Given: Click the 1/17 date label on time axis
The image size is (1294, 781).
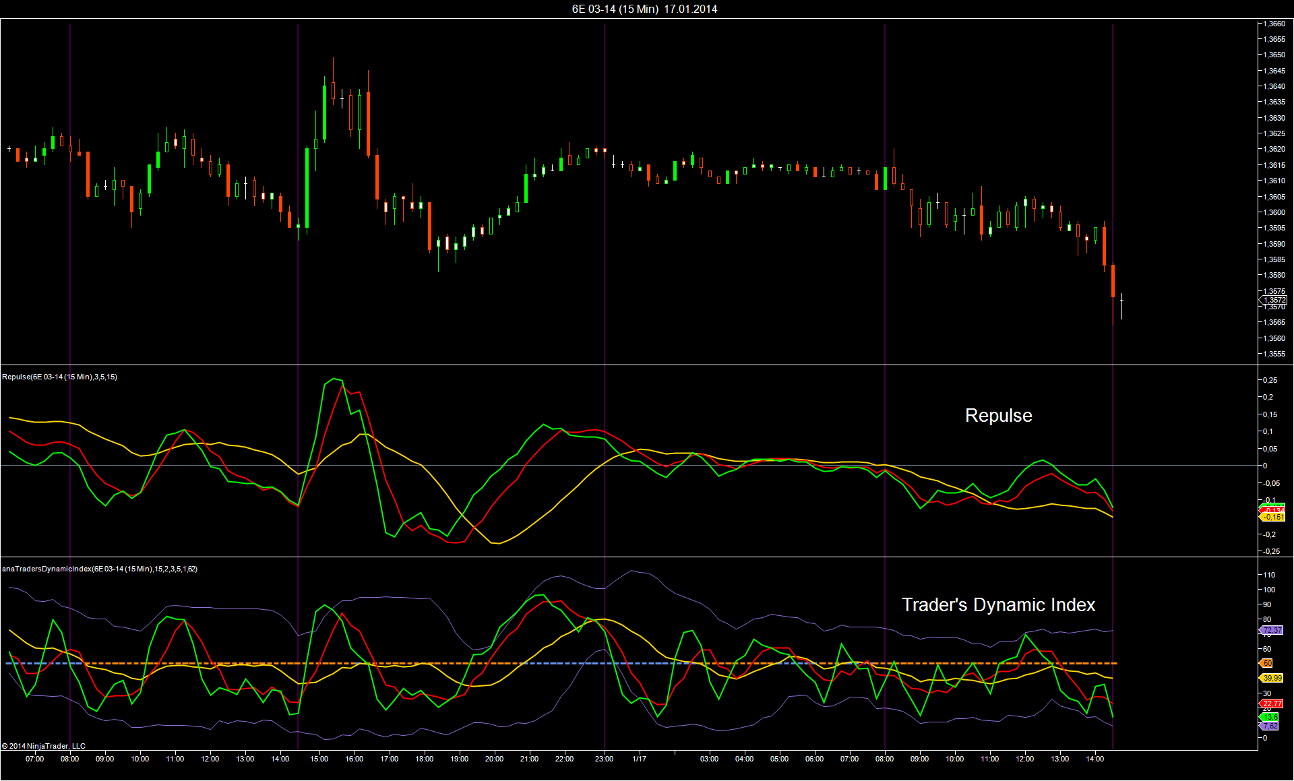Looking at the screenshot, I should [639, 759].
